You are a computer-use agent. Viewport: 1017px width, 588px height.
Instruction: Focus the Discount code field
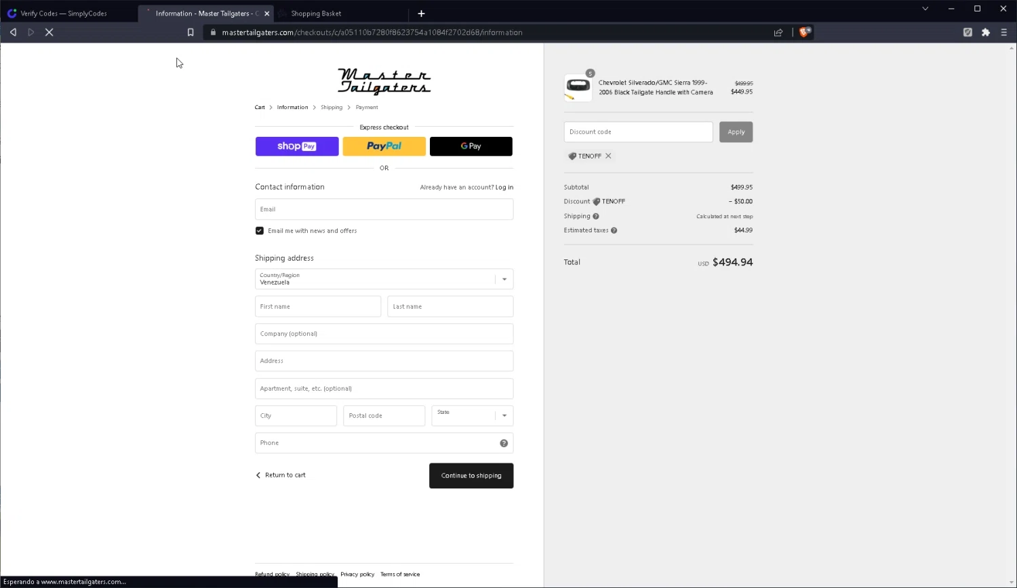[638, 132]
